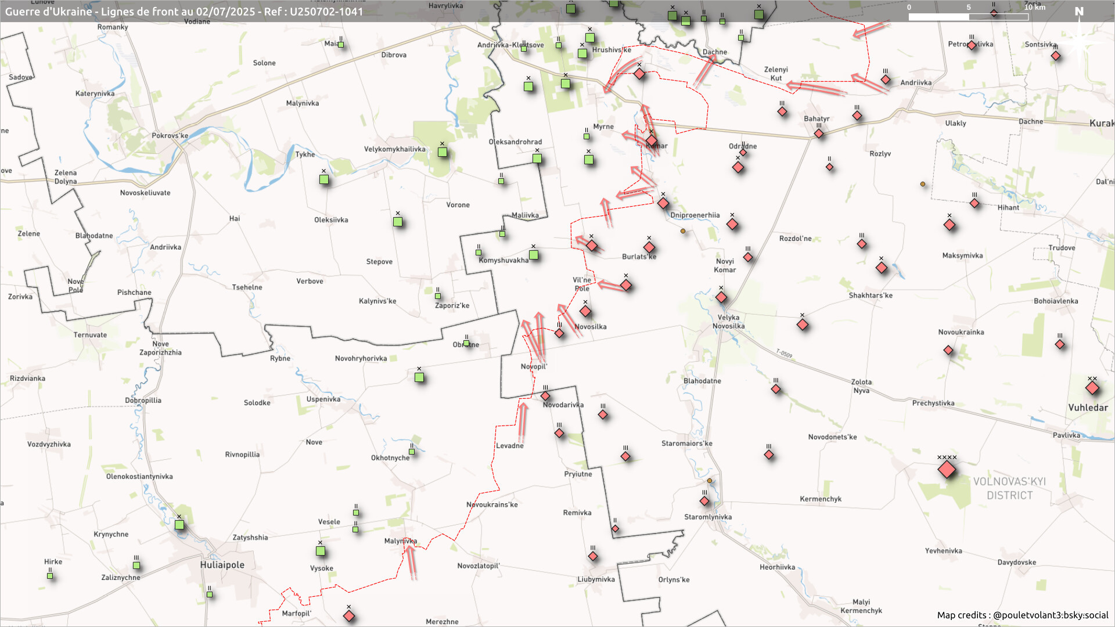This screenshot has width=1115, height=627.
Task: Click the T-0509 road label
Action: pyautogui.click(x=784, y=354)
